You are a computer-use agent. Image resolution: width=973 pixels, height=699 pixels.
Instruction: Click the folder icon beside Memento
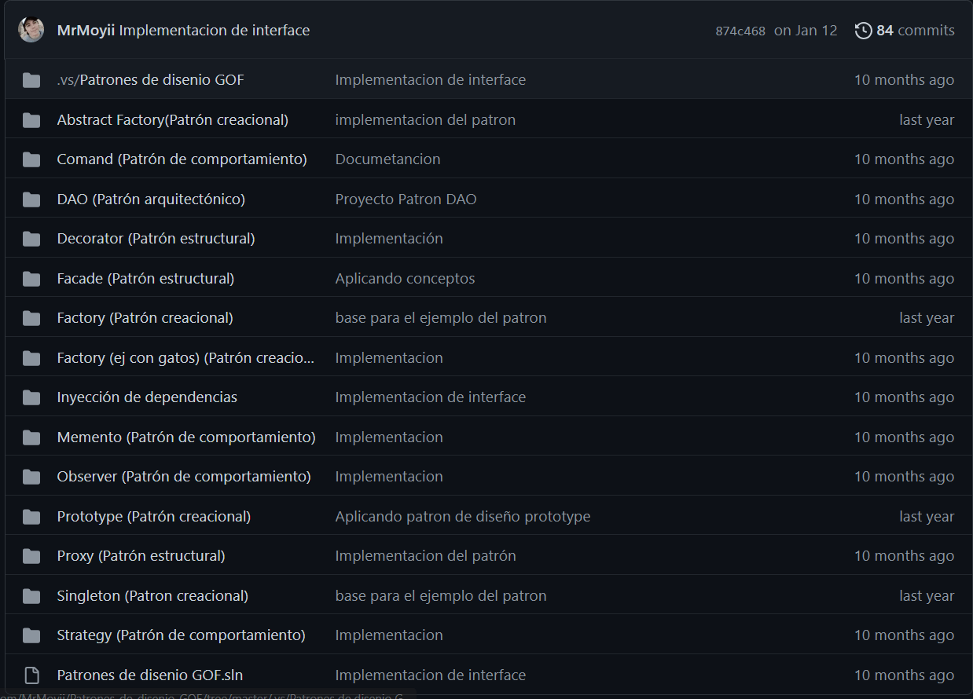pyautogui.click(x=31, y=437)
